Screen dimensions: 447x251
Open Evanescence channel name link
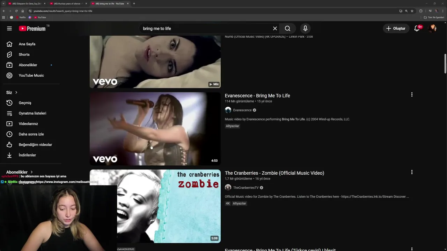point(242,110)
